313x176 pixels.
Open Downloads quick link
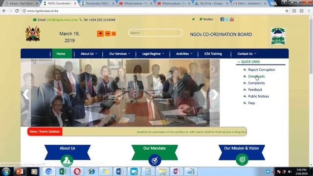256,76
